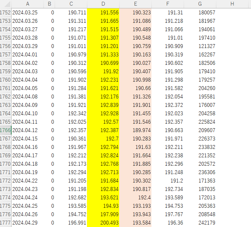Click yellow cell 192.7

click(x=103, y=139)
